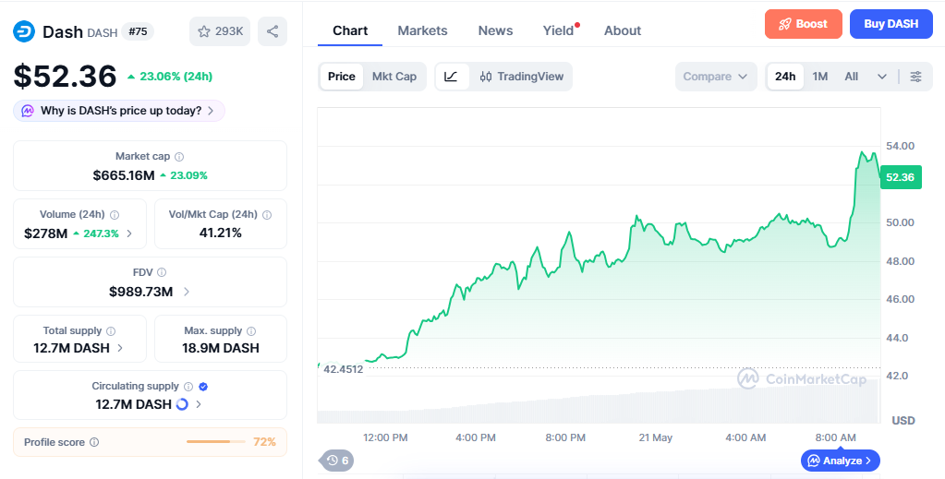
Task: Click the green 52.36 price tag on chart
Action: (x=901, y=177)
